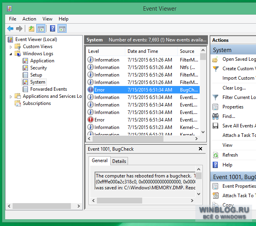Close the Event 1001 preview pane
Screen dimensions: 256x226
click(x=200, y=149)
